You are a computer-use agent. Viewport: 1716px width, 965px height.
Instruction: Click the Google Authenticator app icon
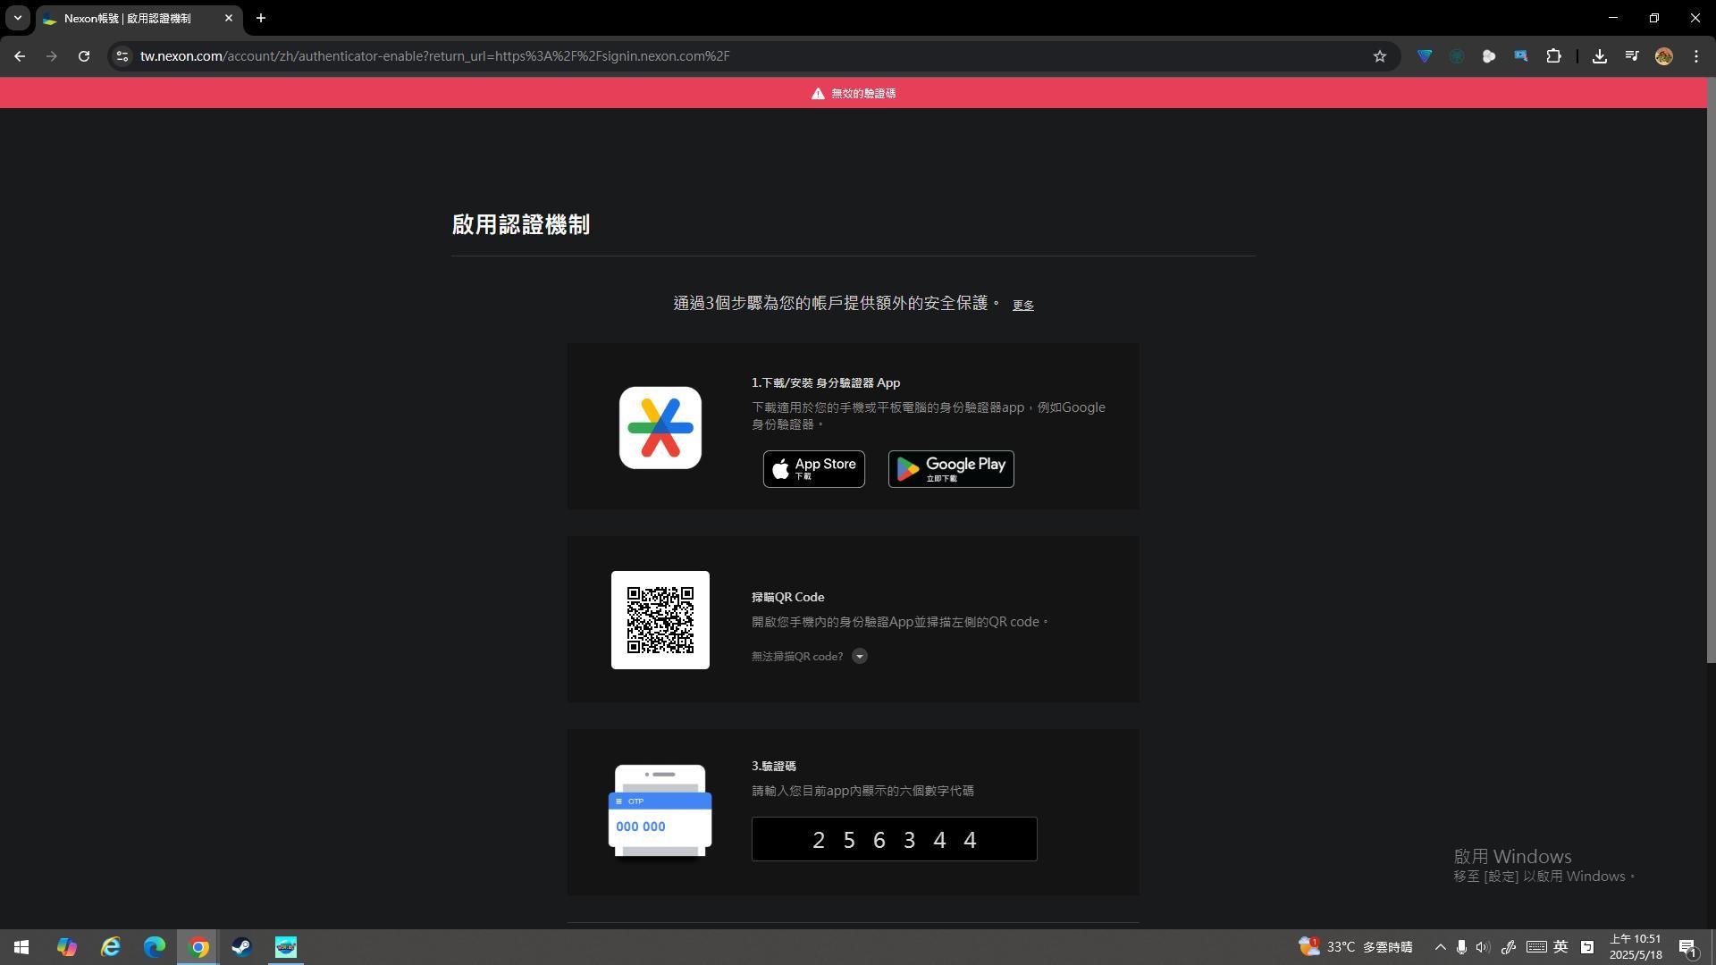pyautogui.click(x=660, y=427)
